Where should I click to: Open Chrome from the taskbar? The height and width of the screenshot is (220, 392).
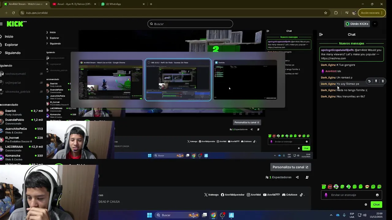[213, 215]
